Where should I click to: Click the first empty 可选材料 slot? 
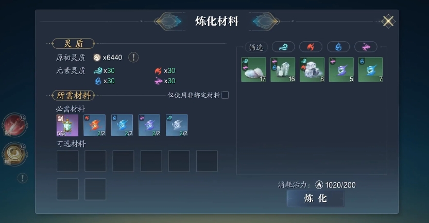[67, 161]
